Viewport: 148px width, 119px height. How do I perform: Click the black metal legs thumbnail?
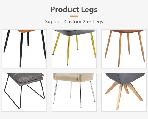coord(24,49)
